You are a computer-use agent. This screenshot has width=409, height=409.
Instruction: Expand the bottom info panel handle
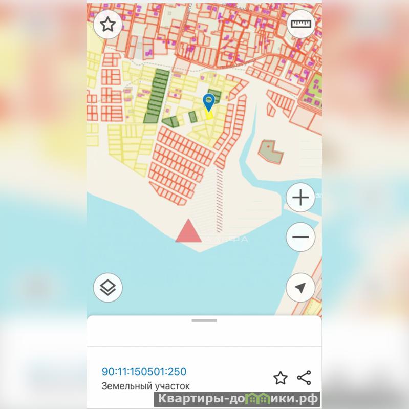click(204, 320)
